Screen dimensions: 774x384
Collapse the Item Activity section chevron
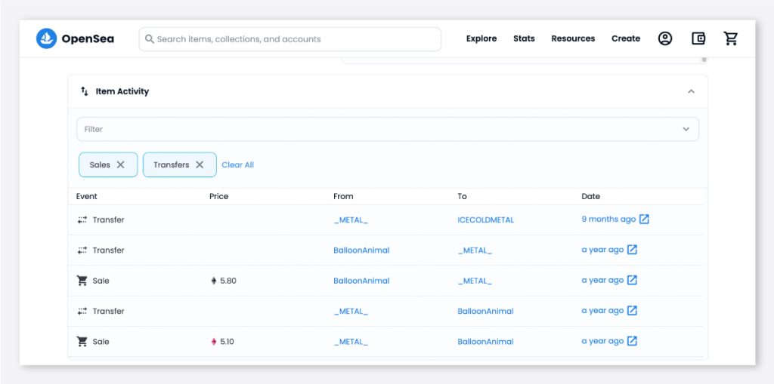click(x=691, y=91)
